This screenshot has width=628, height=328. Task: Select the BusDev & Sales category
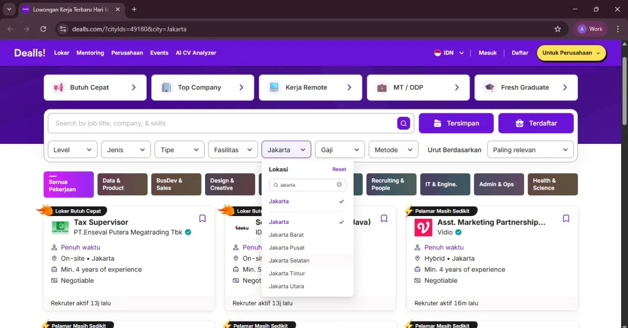(x=176, y=185)
